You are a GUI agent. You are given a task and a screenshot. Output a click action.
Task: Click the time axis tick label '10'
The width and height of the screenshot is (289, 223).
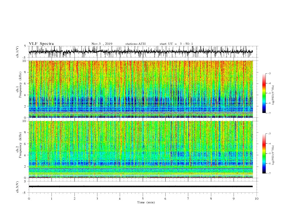[257, 199]
